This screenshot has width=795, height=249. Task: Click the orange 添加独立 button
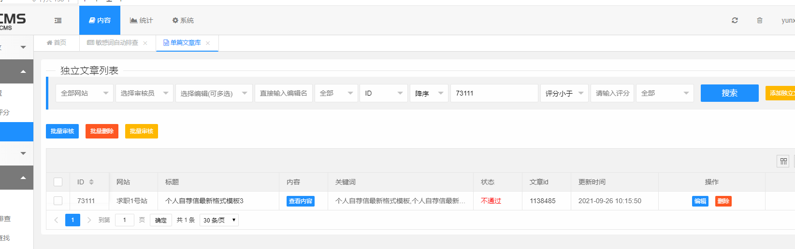point(780,93)
